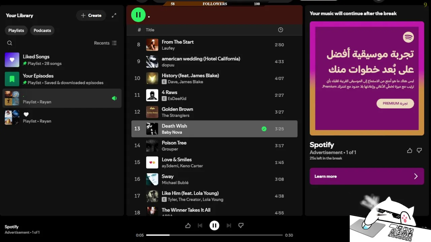Click the Your Episodes green bookmark cover
Viewport: 431px width, 242px height.
pyautogui.click(x=12, y=79)
